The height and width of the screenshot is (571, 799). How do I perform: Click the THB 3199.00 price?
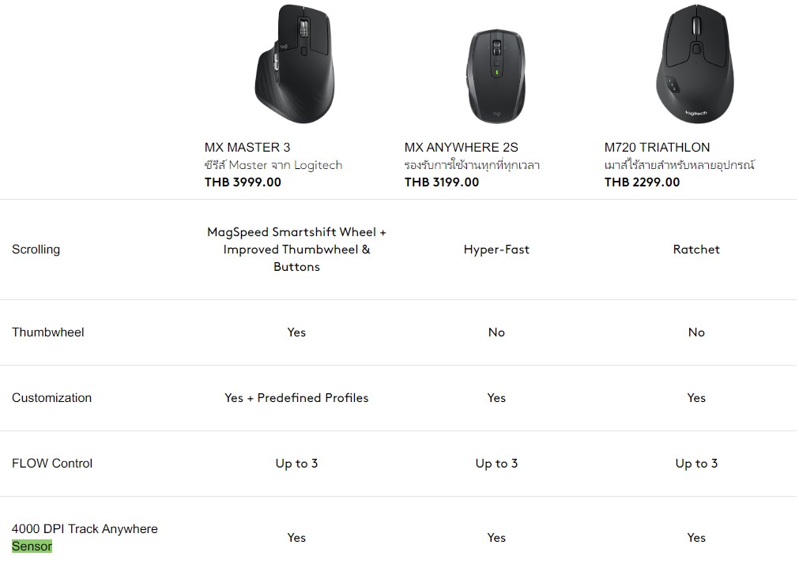coord(442,182)
